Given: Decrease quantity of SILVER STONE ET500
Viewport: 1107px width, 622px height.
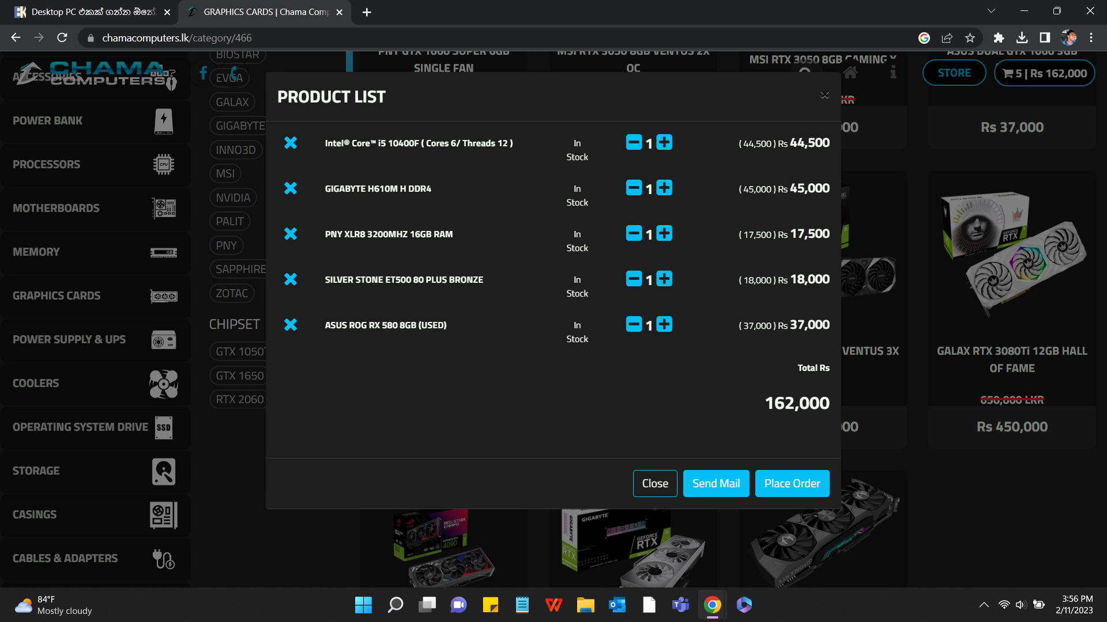Looking at the screenshot, I should 634,279.
